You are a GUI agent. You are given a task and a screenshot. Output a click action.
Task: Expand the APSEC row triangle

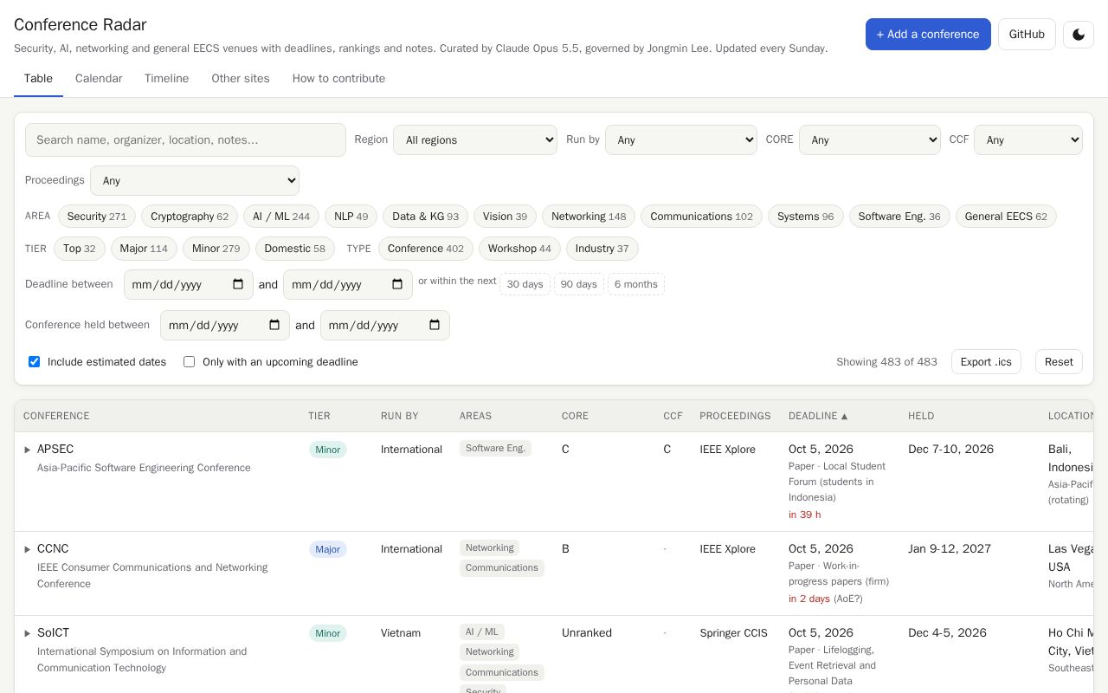point(28,450)
